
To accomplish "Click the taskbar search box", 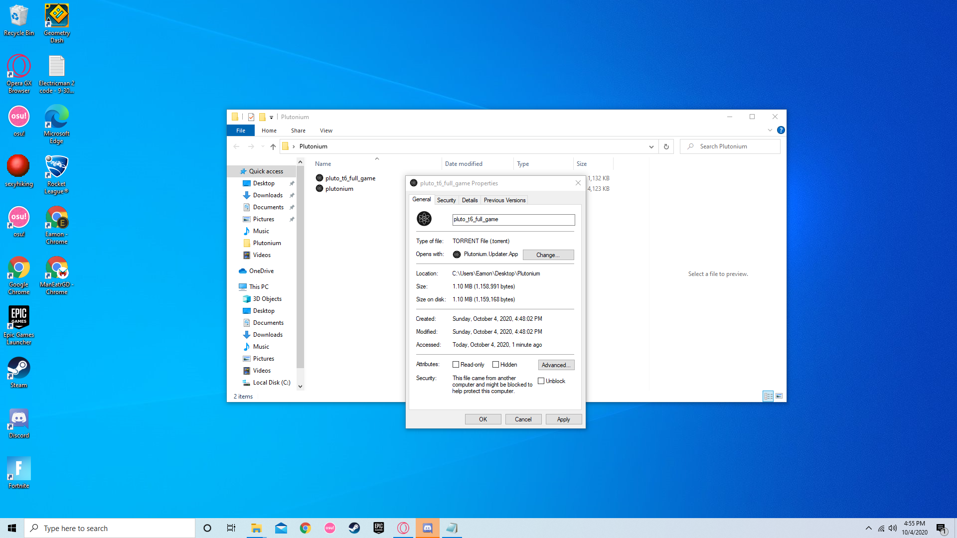I will [x=110, y=528].
